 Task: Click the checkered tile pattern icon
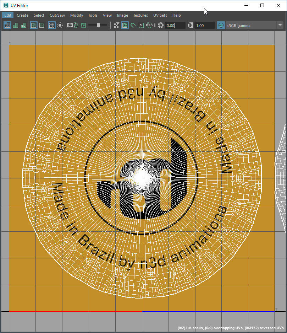click(116, 26)
